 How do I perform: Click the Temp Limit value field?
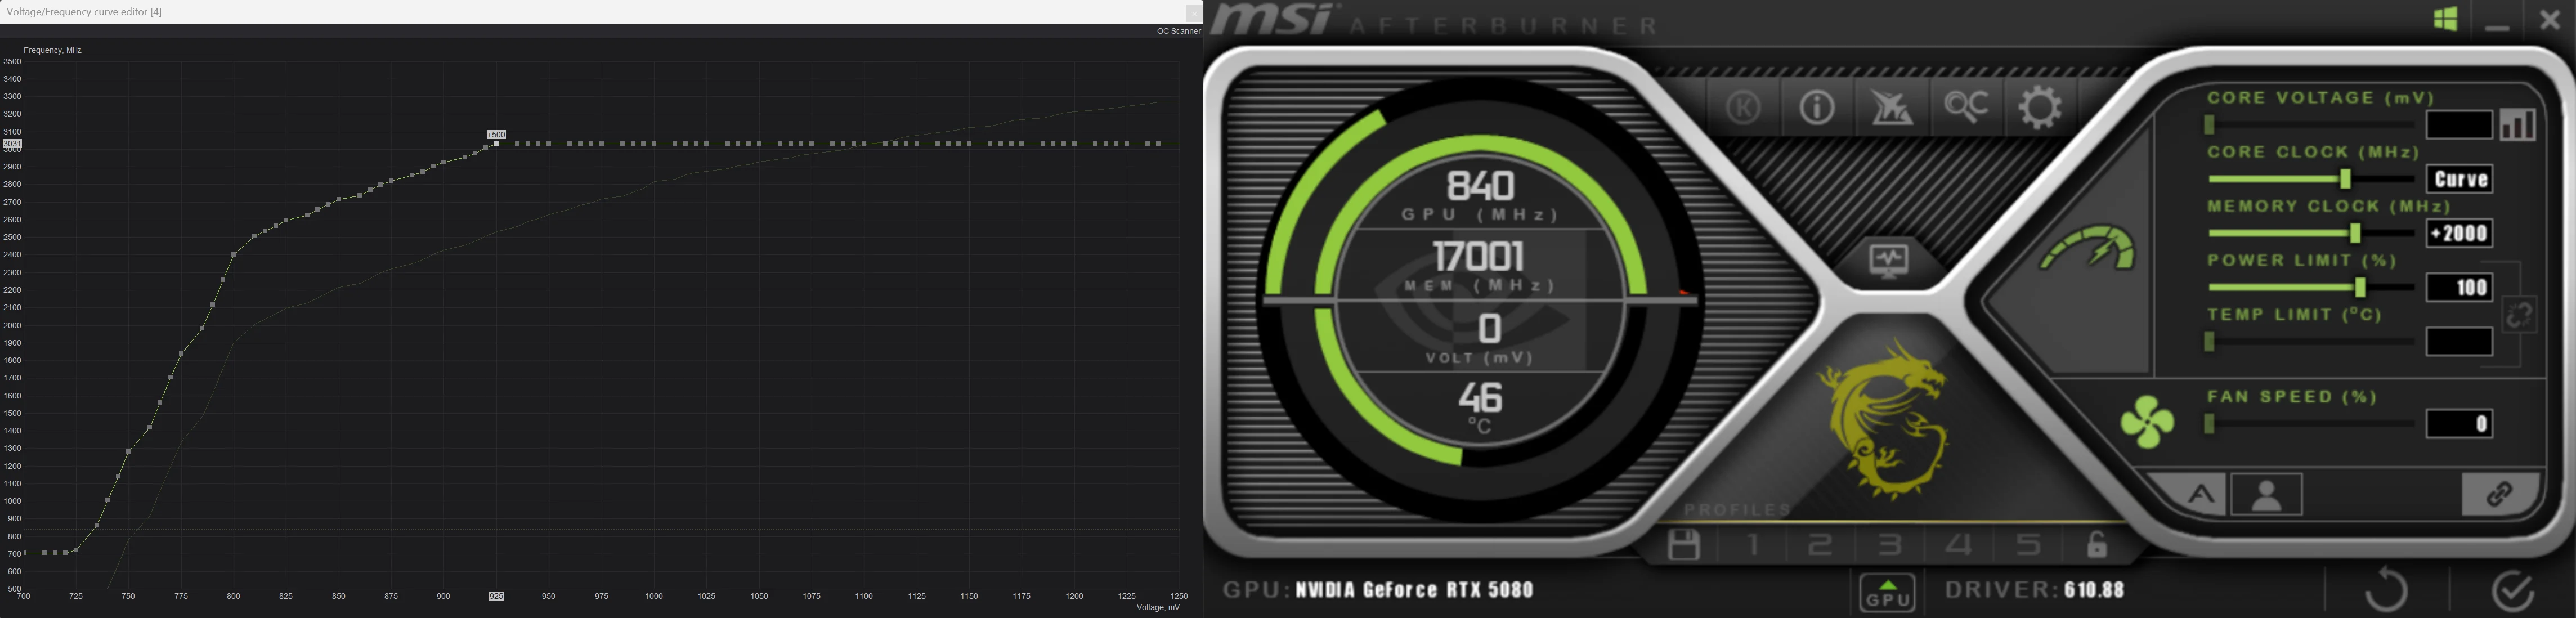tap(2459, 341)
